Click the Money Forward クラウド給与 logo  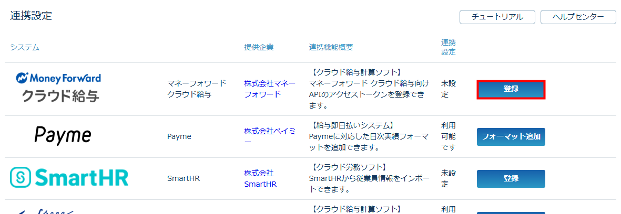pos(59,88)
